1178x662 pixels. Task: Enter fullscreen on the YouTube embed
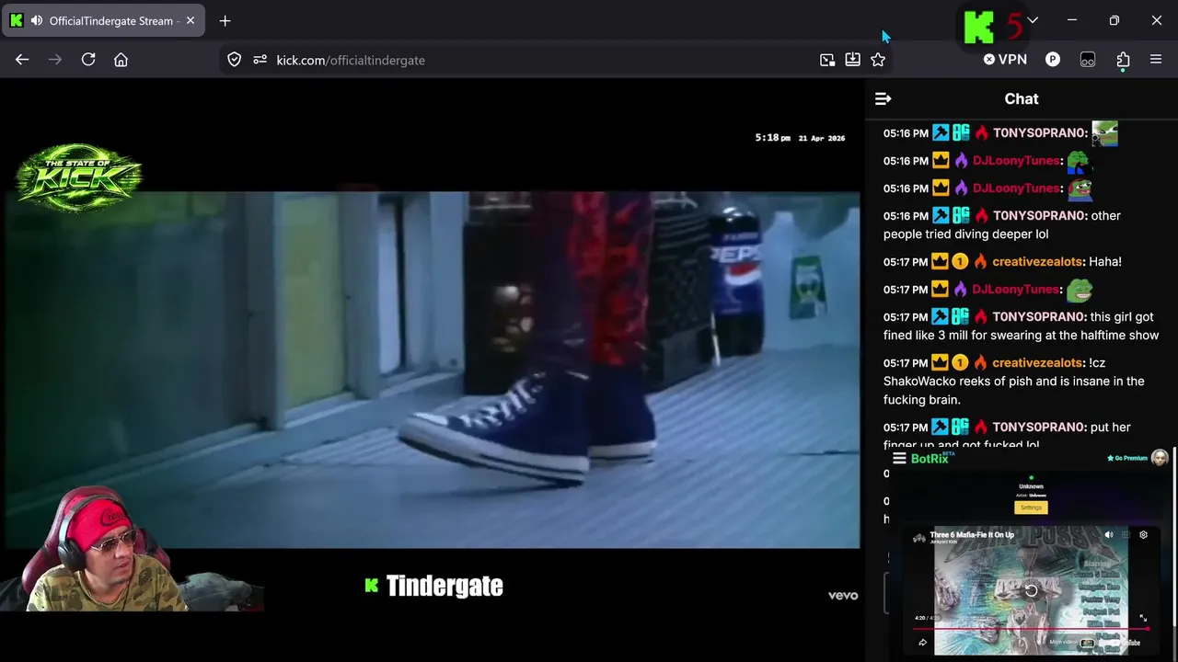[1143, 619]
